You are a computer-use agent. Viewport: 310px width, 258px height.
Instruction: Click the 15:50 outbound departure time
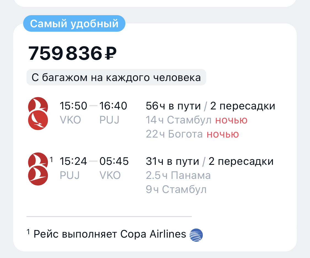[73, 106]
